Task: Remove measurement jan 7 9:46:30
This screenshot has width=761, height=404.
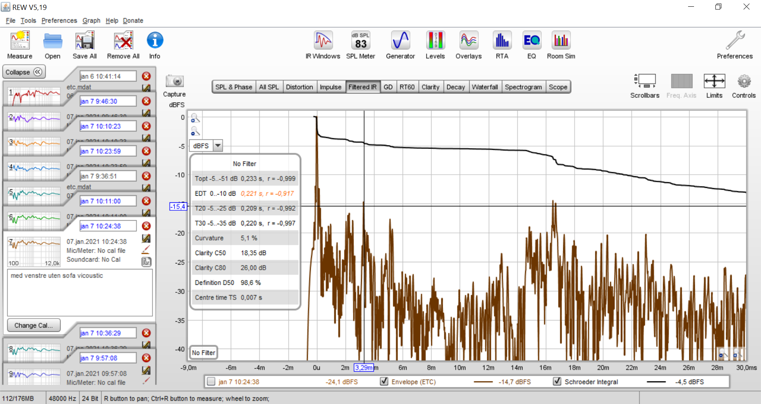Action: click(146, 101)
